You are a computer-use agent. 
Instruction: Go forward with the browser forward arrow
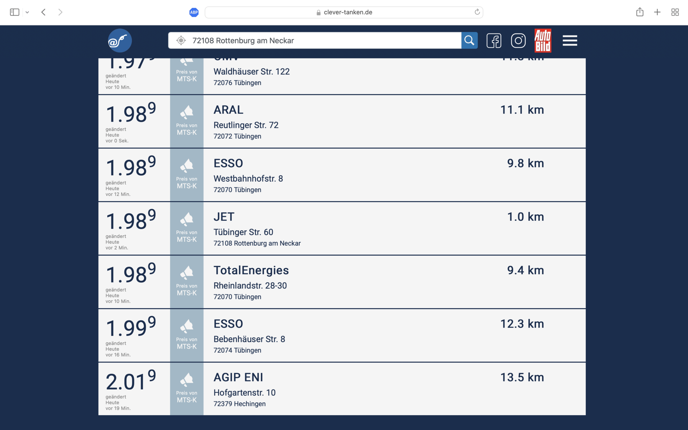point(60,12)
